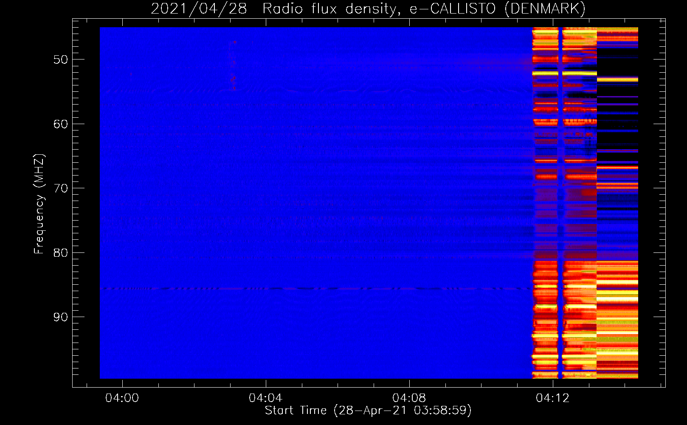The width and height of the screenshot is (687, 425).
Task: Click the 90 frequency tick label
Action: pyautogui.click(x=61, y=317)
